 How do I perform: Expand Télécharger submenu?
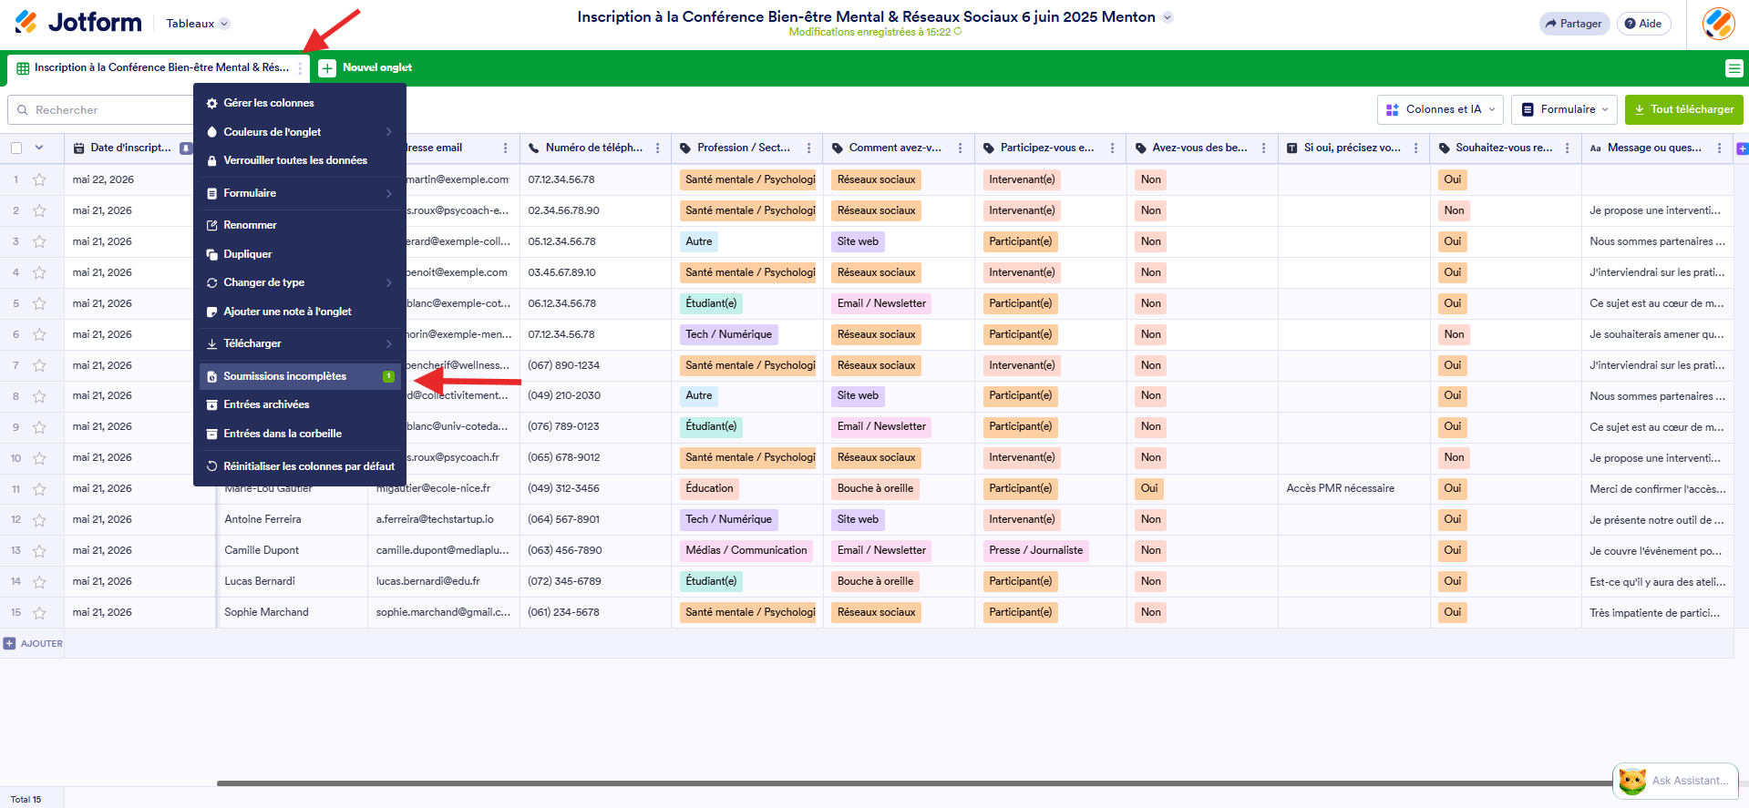click(301, 343)
